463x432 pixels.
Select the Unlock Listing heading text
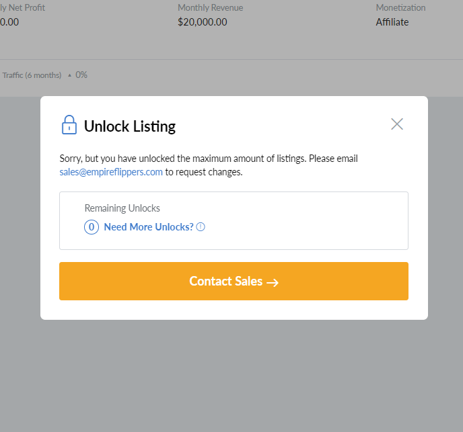(130, 126)
